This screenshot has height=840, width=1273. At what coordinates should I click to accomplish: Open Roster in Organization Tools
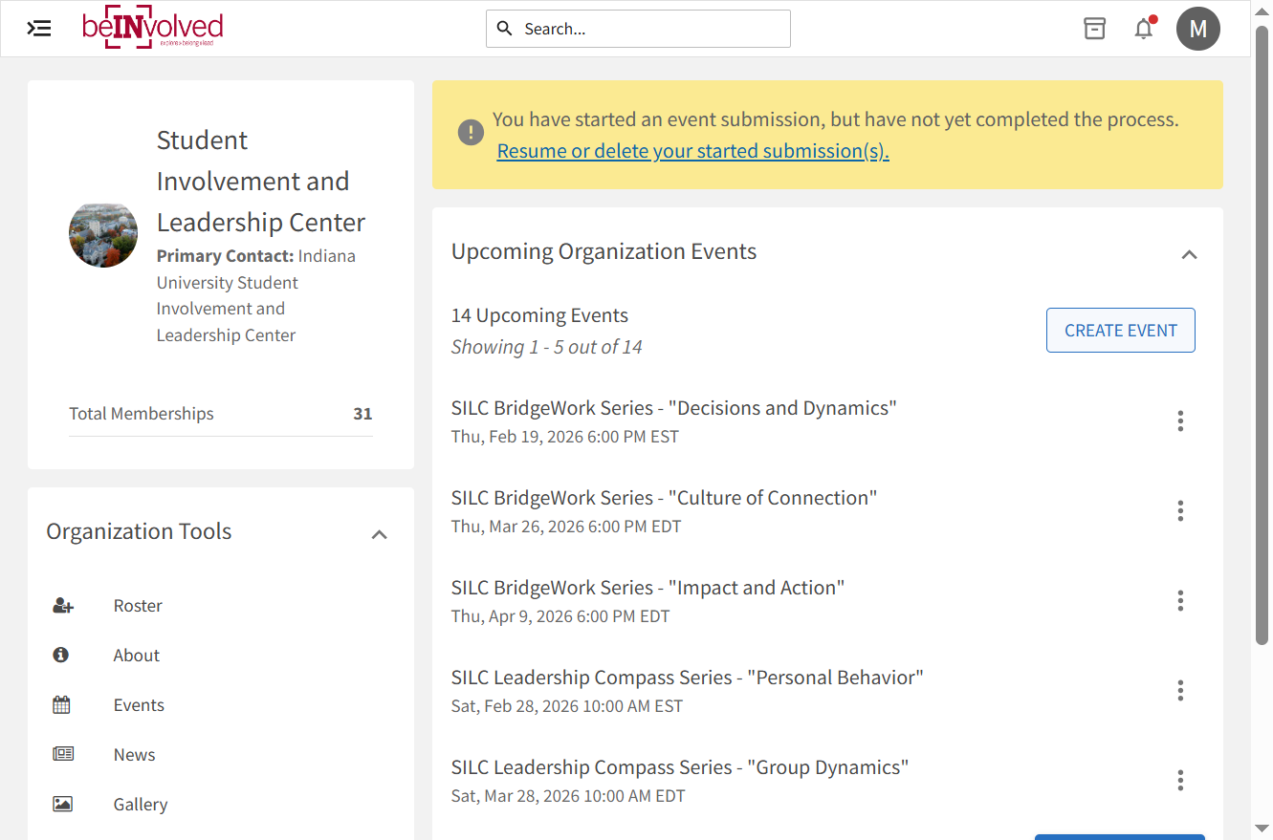(138, 606)
